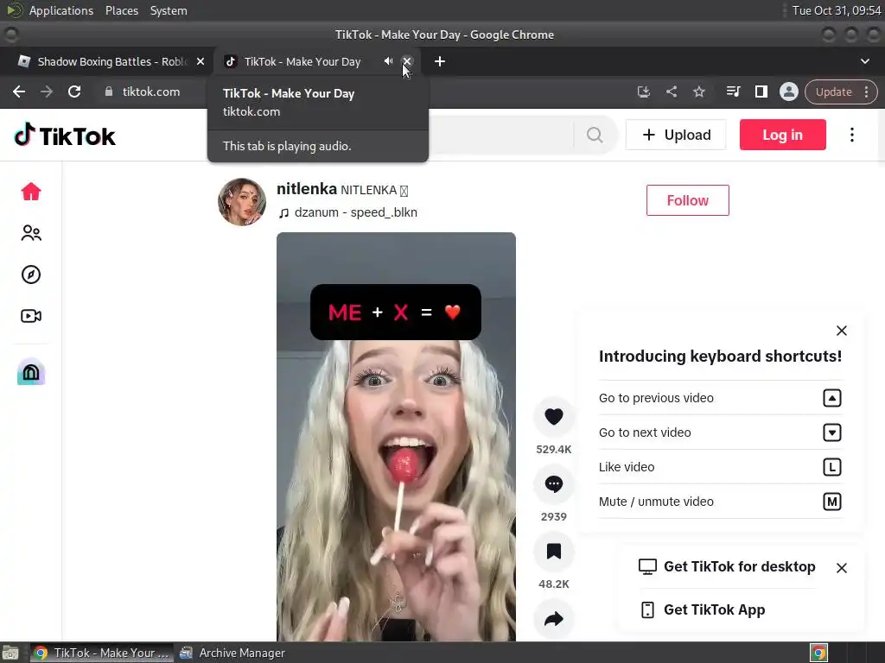Open a new Chrome tab
This screenshot has height=663, width=885.
point(440,61)
